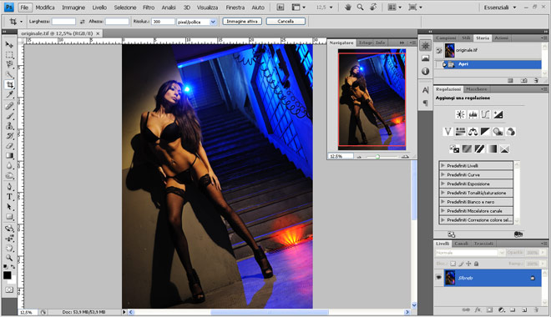The width and height of the screenshot is (551, 317).
Task: Add a Brightness/Contrast adjustment icon
Action: tap(460, 114)
